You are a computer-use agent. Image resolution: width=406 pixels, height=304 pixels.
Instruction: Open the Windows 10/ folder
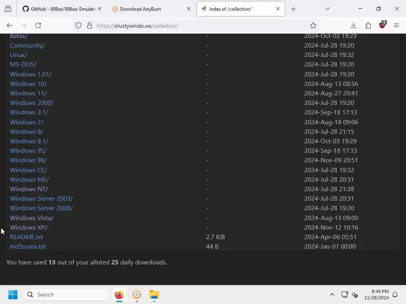pyautogui.click(x=28, y=84)
